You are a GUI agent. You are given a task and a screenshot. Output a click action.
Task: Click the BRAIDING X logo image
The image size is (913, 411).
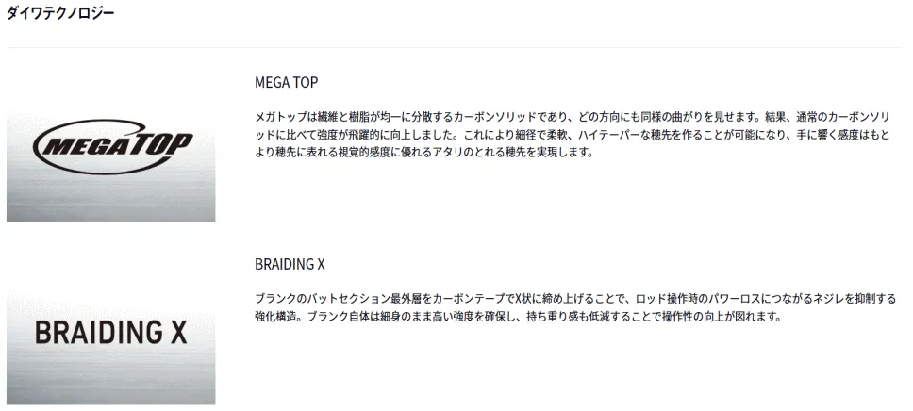110,348
